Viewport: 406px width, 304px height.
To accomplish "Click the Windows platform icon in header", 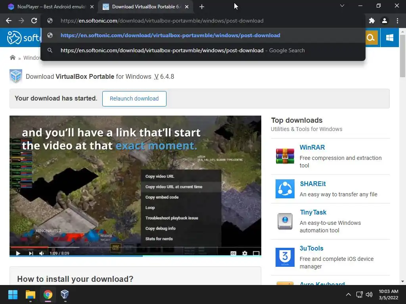I will coord(389,38).
